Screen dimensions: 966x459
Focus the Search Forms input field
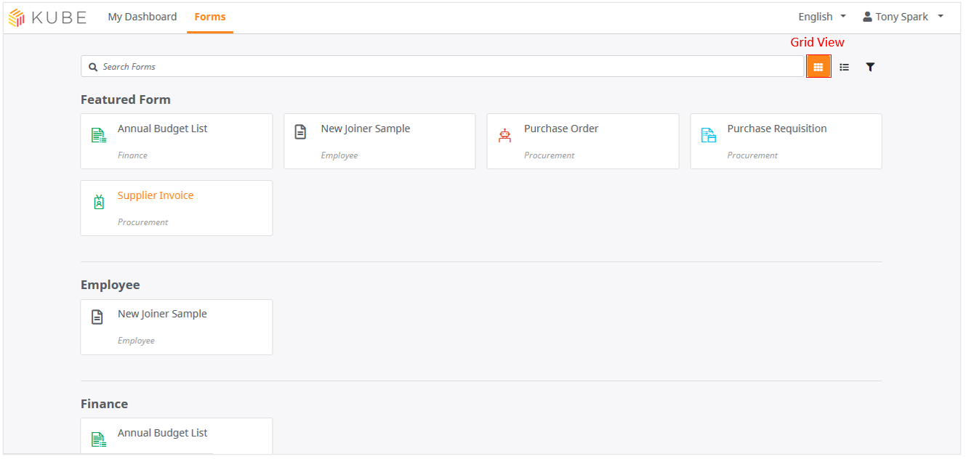(x=442, y=67)
